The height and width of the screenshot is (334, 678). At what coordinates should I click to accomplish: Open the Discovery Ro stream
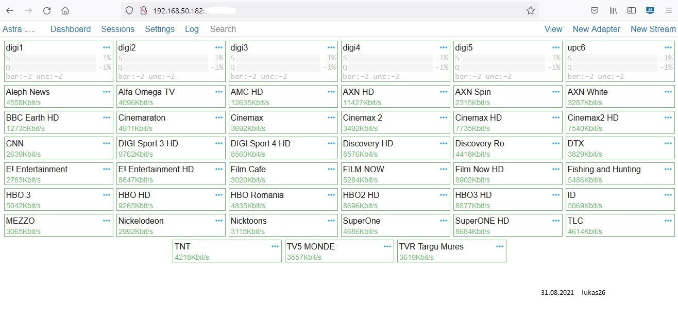tap(508, 148)
